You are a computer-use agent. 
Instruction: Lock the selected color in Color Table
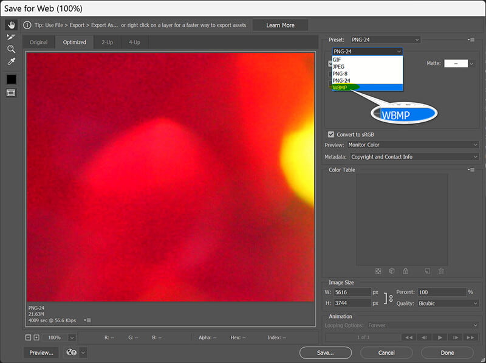click(405, 271)
